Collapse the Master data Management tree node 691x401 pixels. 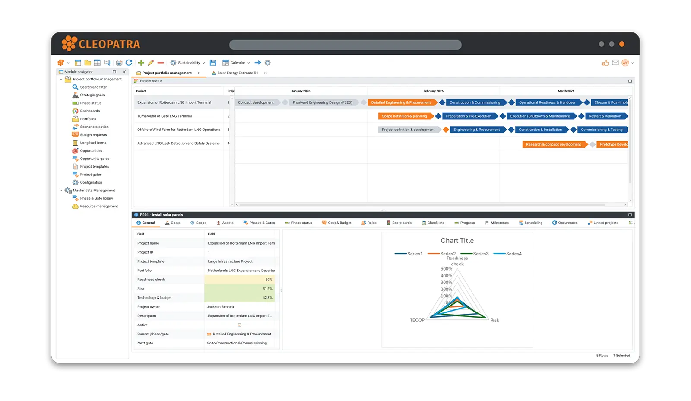[x=61, y=191]
